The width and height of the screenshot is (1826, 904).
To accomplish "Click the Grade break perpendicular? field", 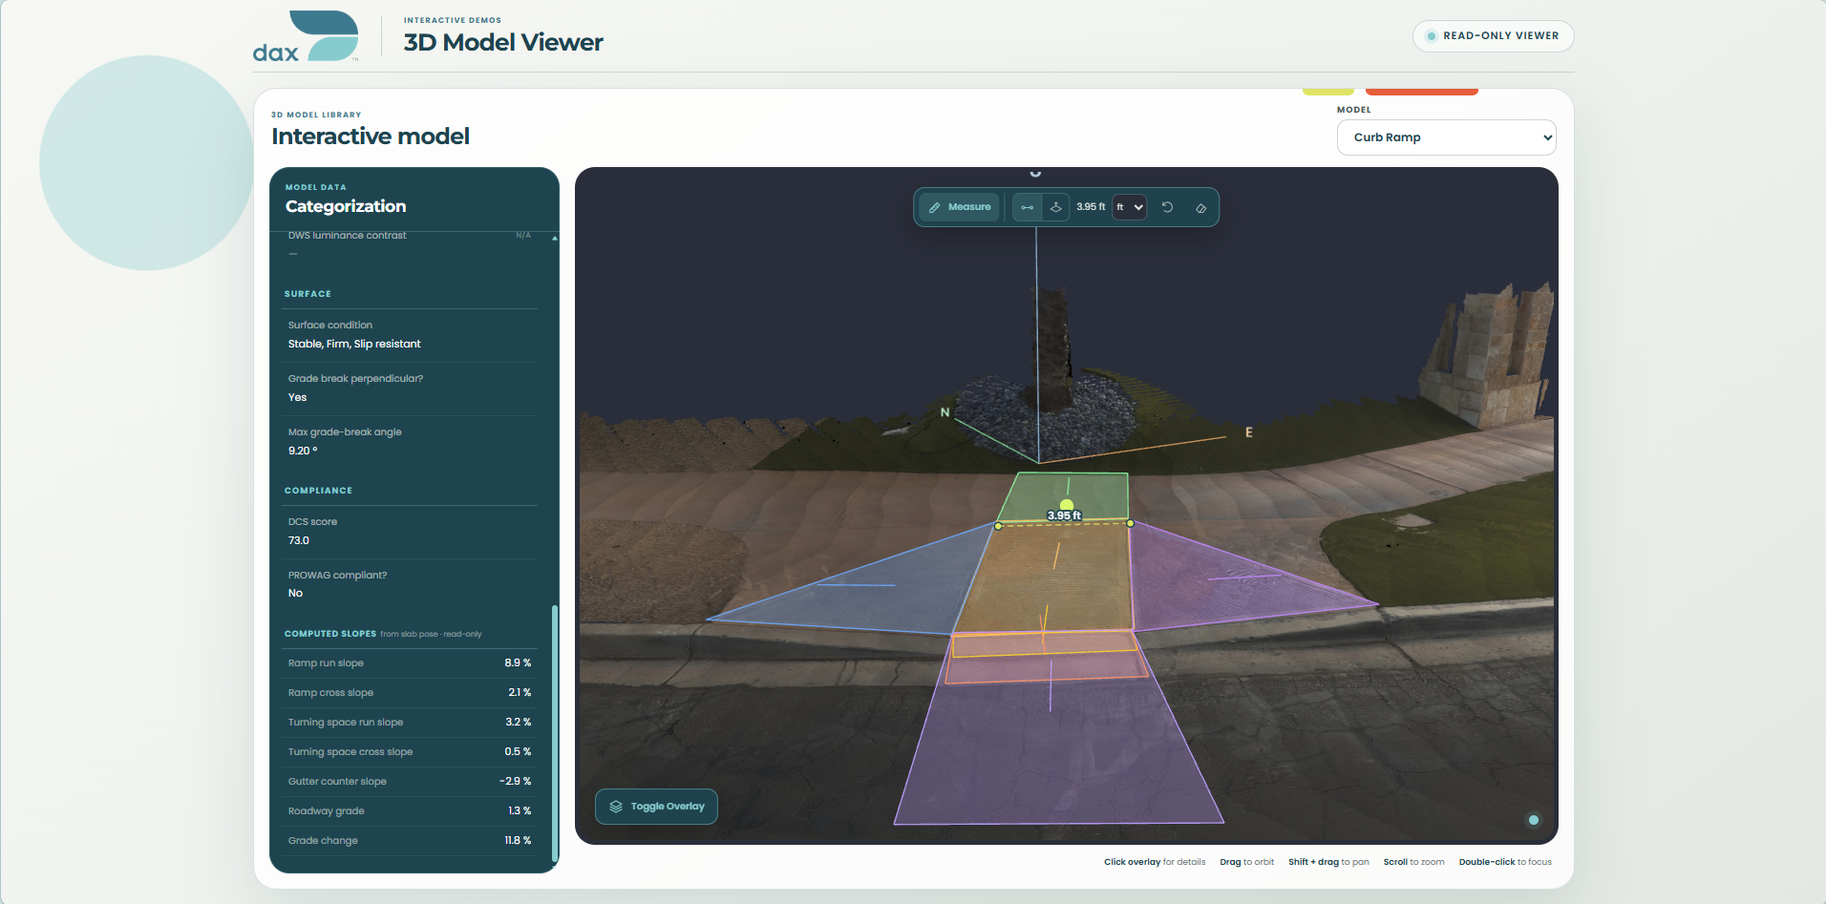I will coord(410,388).
